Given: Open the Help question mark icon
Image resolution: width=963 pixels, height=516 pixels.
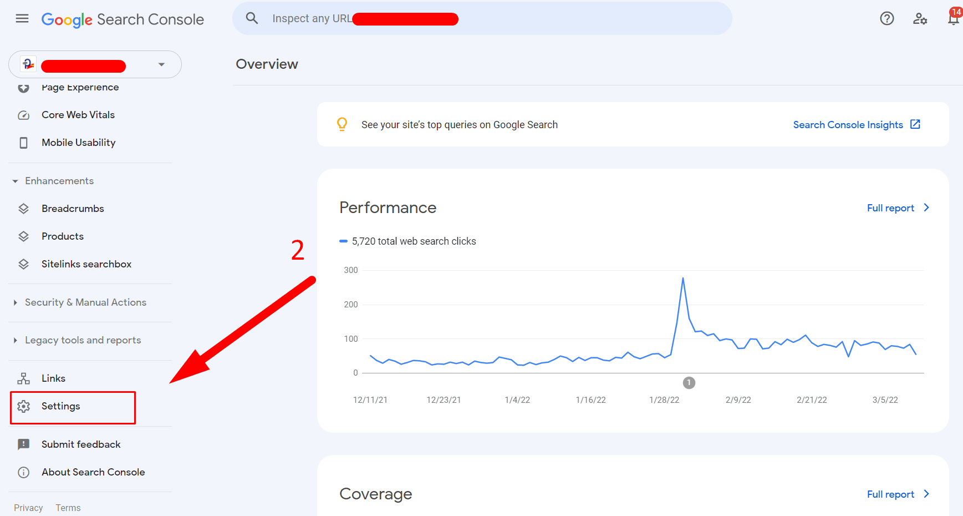Looking at the screenshot, I should pyautogui.click(x=887, y=19).
